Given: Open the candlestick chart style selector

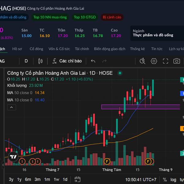Looking at the screenshot, I should [40, 61].
